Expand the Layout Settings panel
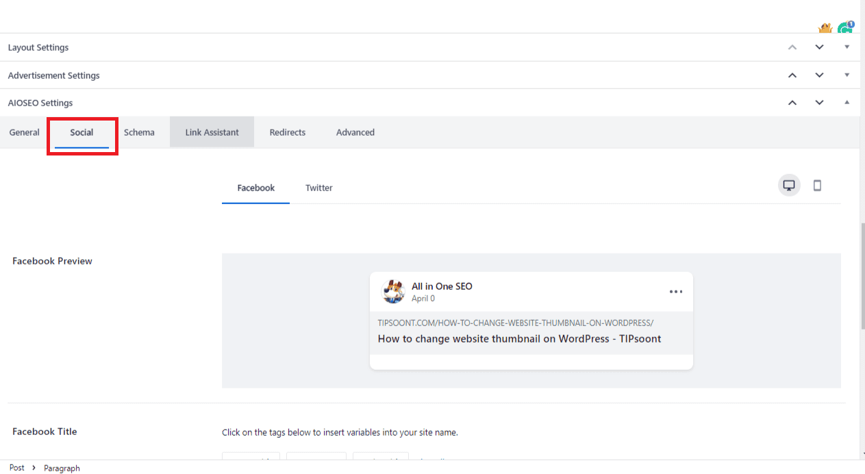 point(847,47)
